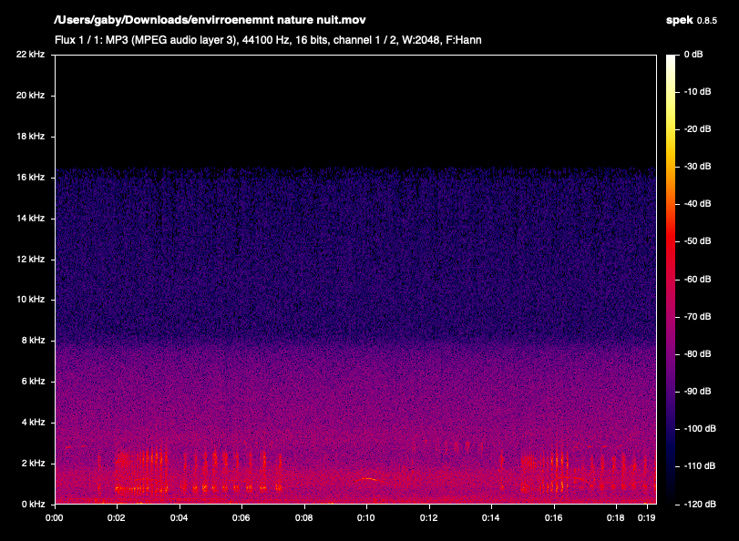
Task: Click the black region above 16 kHz cutoff
Action: click(x=355, y=109)
